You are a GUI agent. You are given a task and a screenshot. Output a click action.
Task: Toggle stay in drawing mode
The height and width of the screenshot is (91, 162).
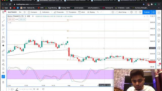tap(3, 64)
